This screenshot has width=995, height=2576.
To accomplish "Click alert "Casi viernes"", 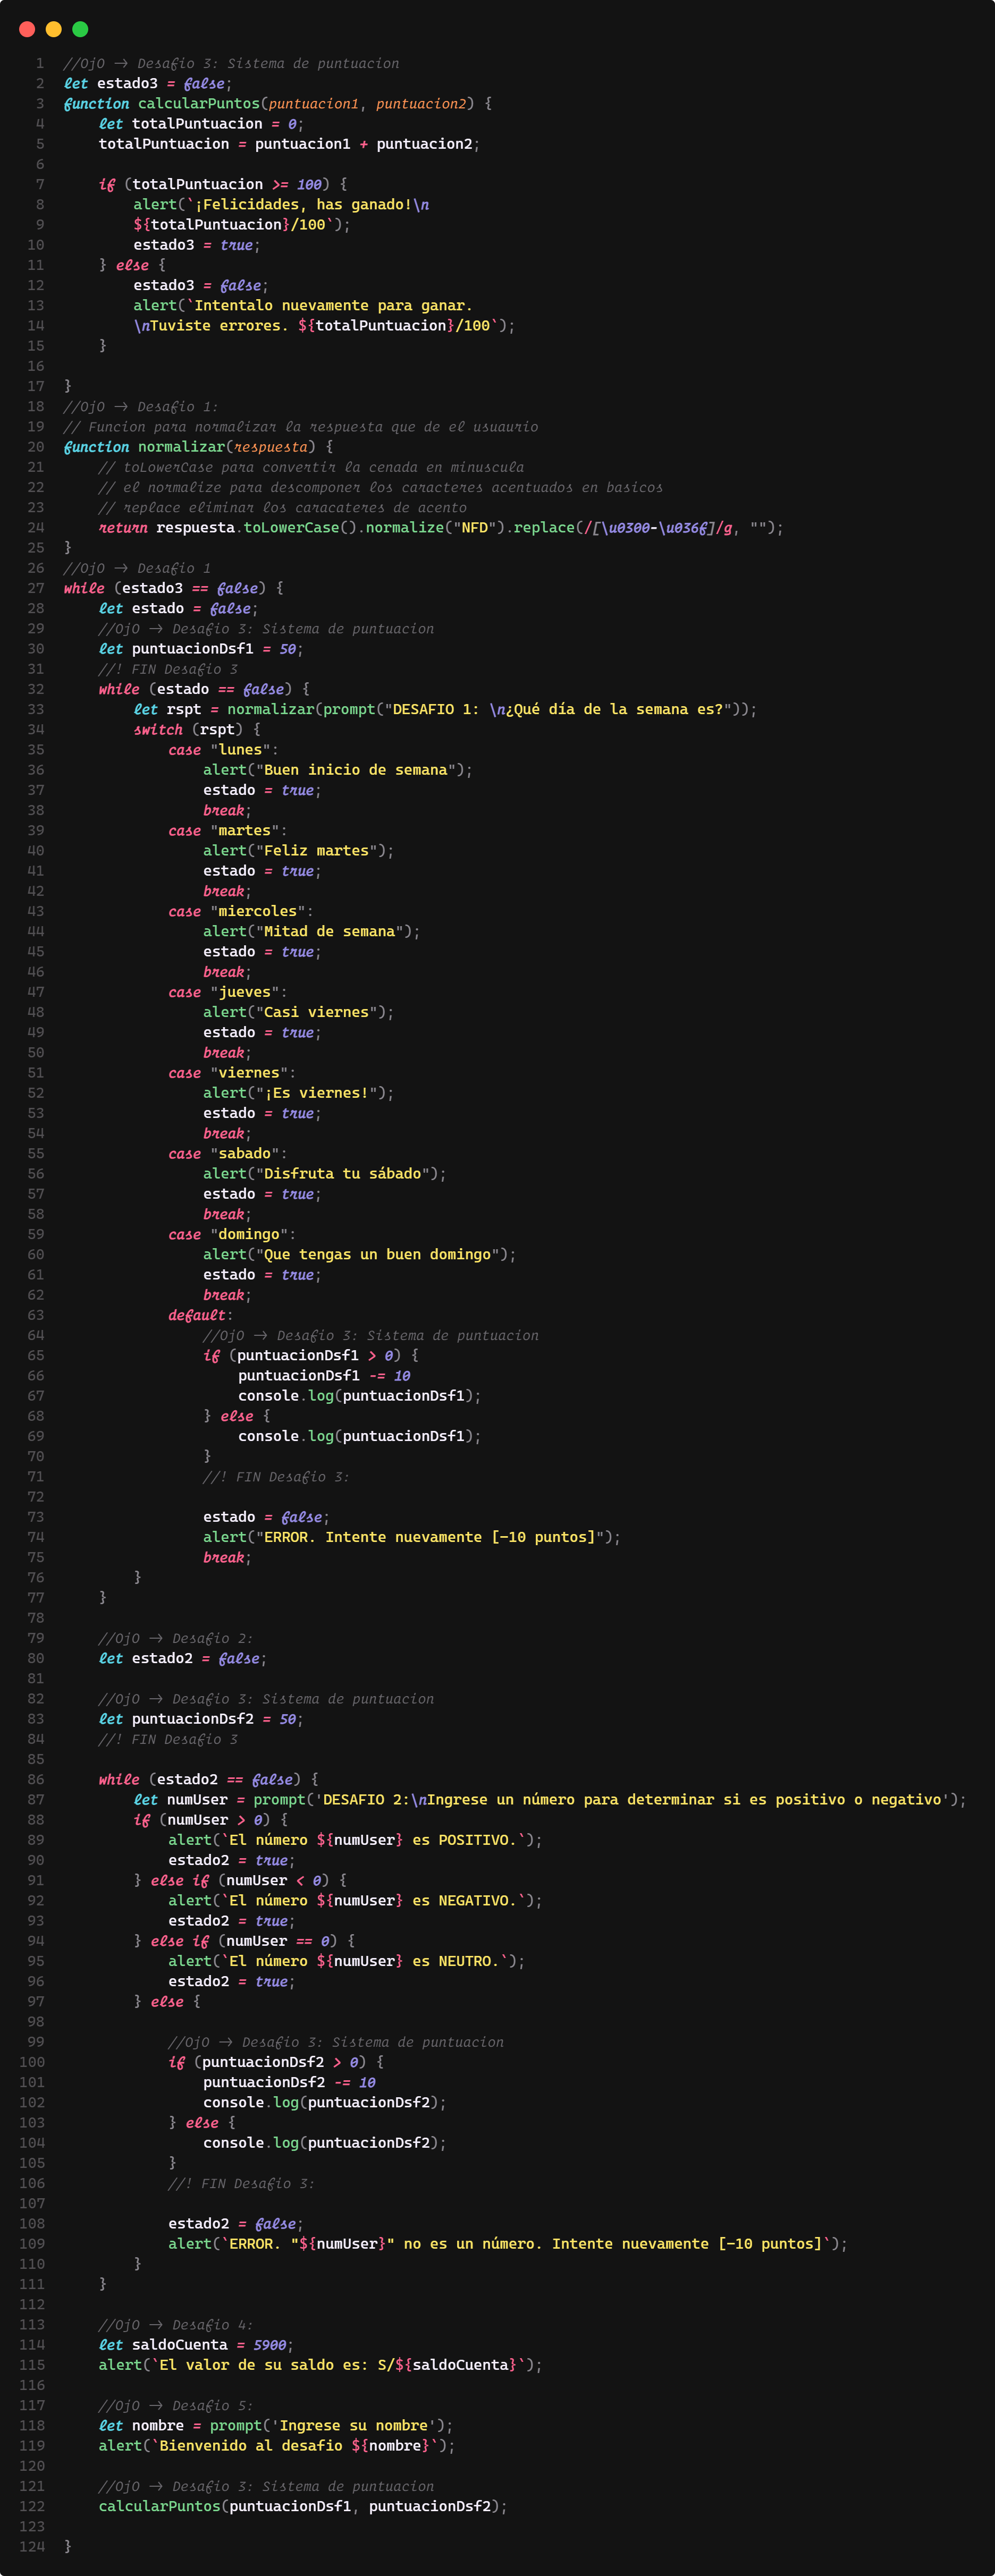I will click(x=299, y=1013).
